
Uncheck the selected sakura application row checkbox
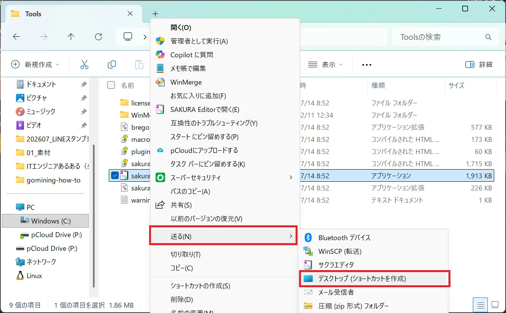tap(115, 175)
